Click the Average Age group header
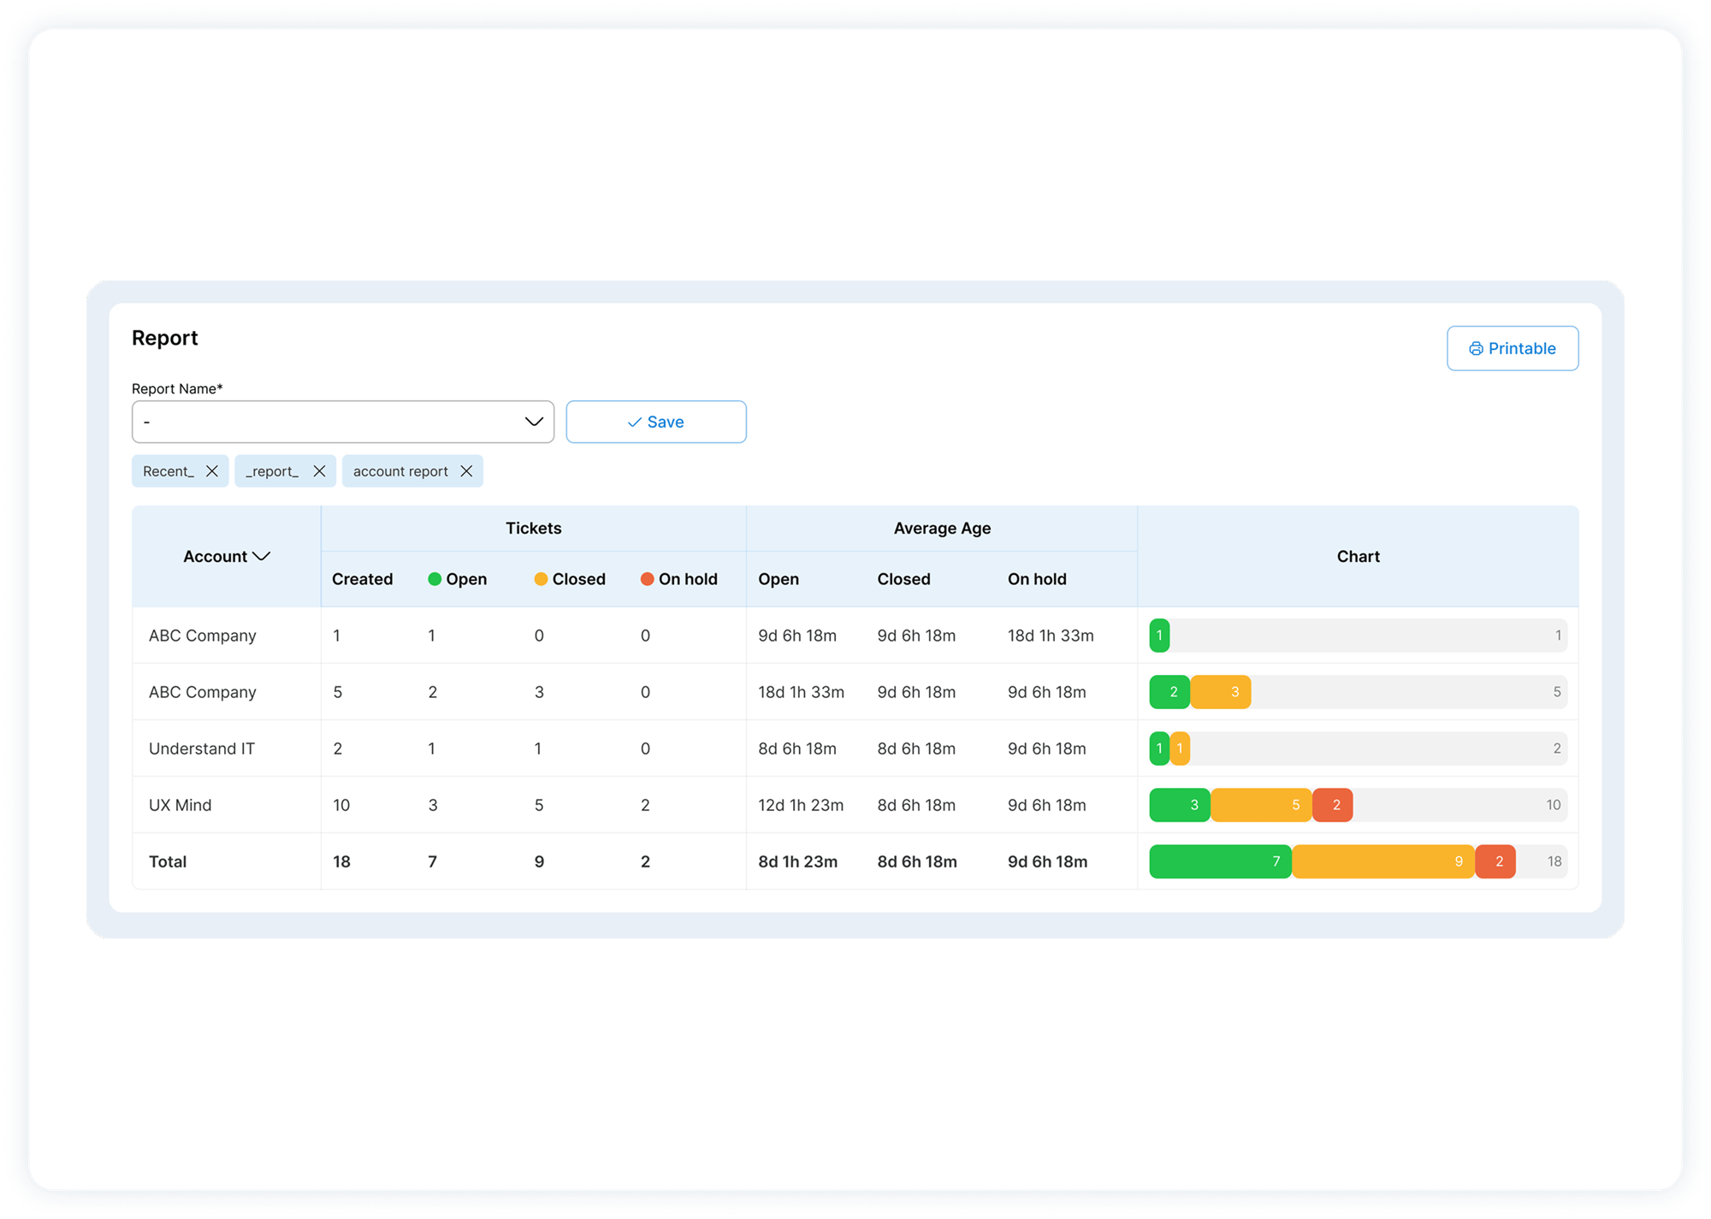Image resolution: width=1711 pixels, height=1219 pixels. 942,528
